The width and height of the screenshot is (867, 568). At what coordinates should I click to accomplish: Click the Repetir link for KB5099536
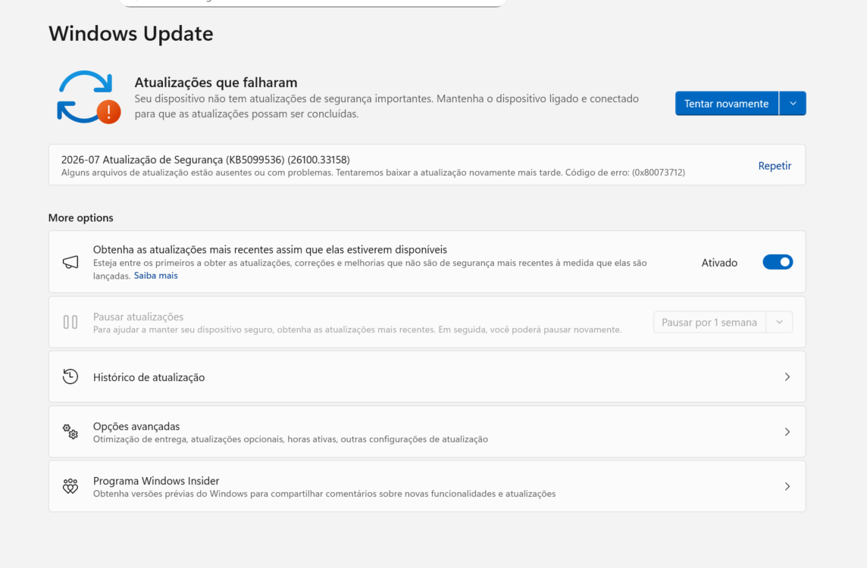[x=775, y=166]
